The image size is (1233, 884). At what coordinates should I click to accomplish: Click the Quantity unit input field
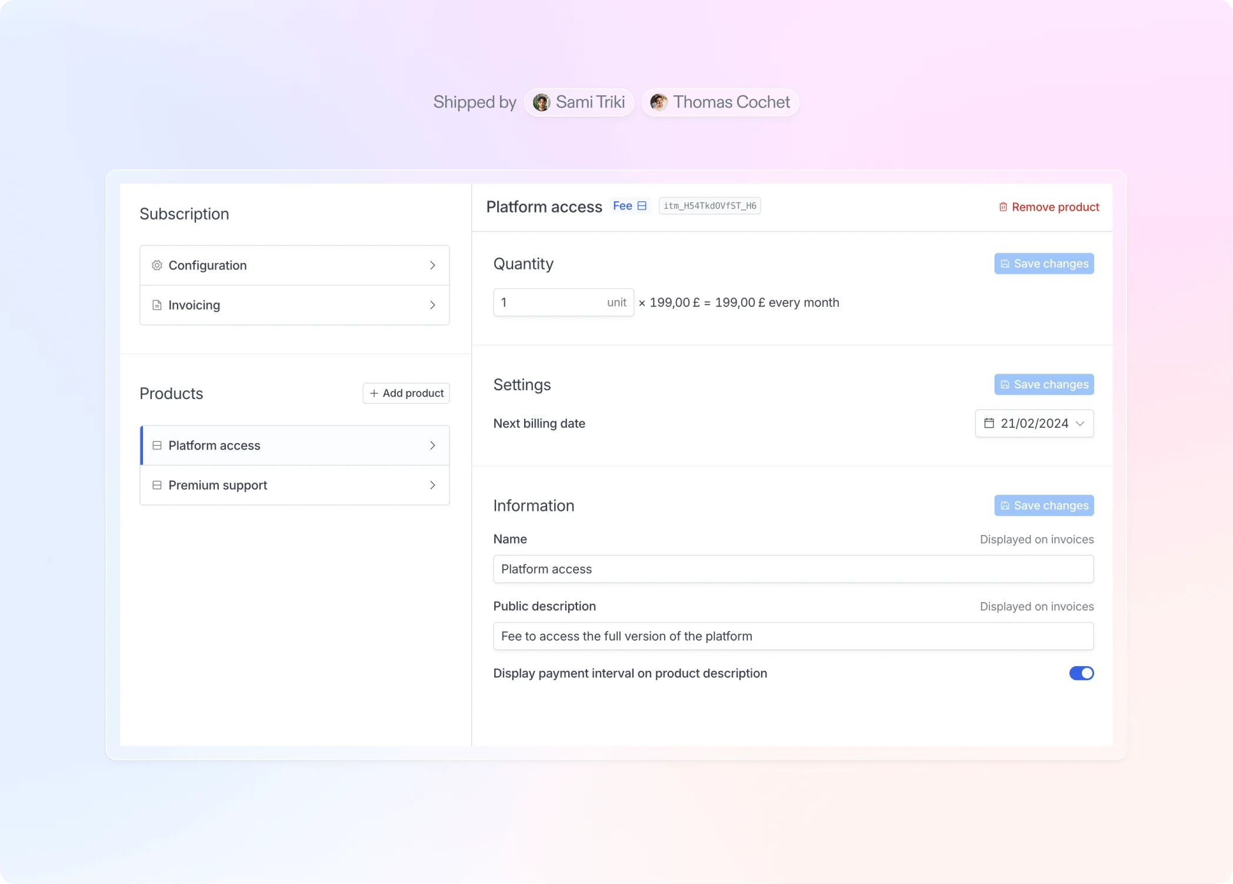(x=564, y=303)
